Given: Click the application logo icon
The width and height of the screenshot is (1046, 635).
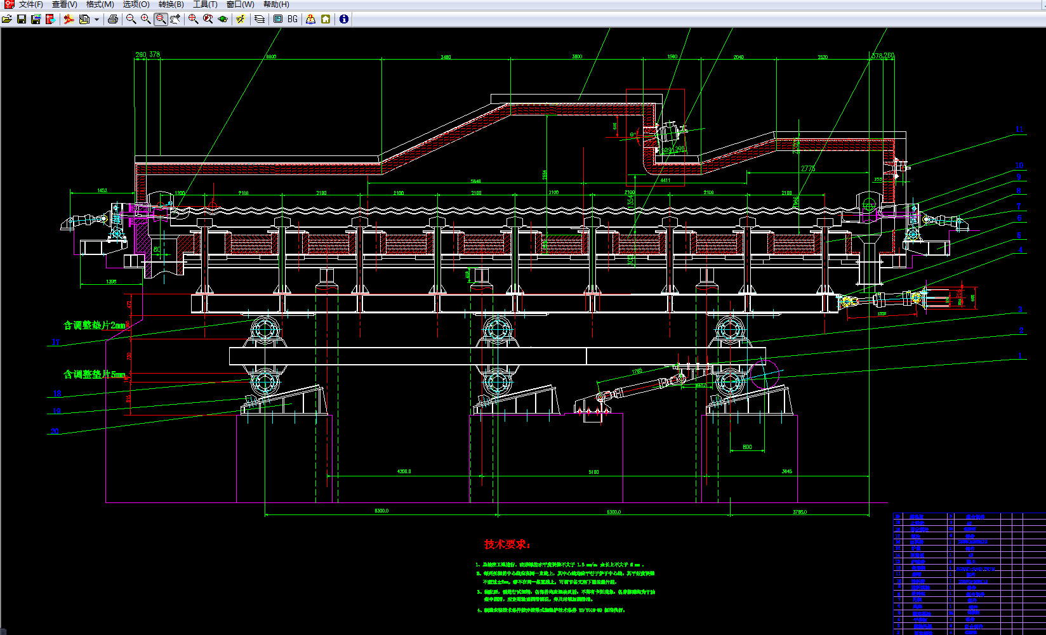Looking at the screenshot, I should tap(9, 4).
